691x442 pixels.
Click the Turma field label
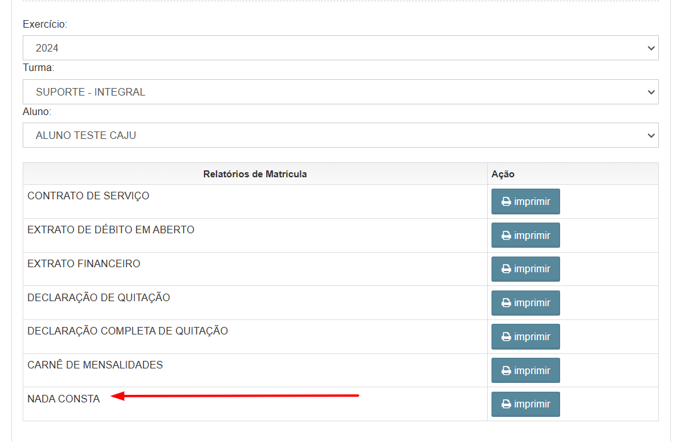coord(38,68)
